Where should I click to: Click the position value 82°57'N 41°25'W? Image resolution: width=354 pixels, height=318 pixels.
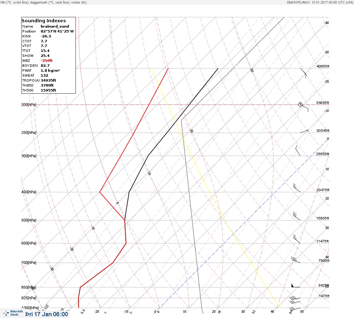point(57,31)
